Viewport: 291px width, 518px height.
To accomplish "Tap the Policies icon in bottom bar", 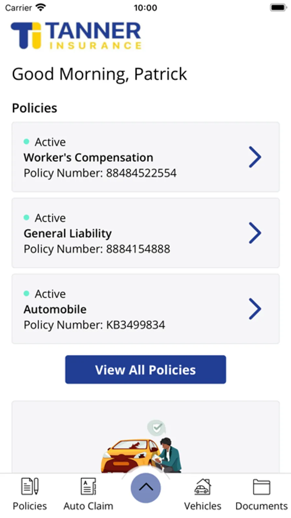I will click(30, 486).
